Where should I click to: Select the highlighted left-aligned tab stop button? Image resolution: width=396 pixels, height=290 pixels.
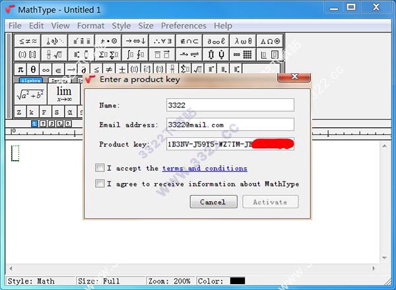(34, 123)
